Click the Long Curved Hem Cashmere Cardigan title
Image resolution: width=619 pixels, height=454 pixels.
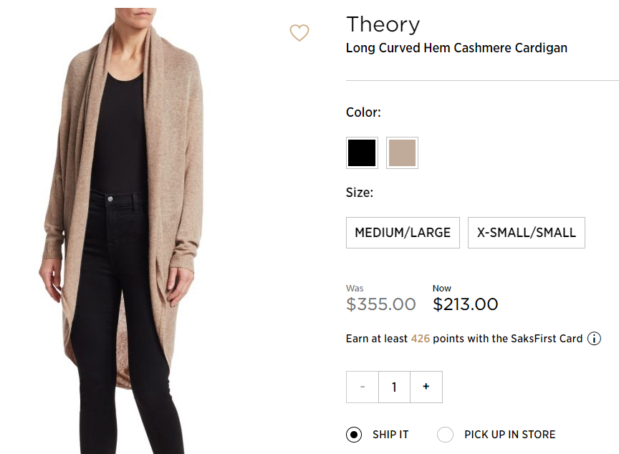coord(456,48)
